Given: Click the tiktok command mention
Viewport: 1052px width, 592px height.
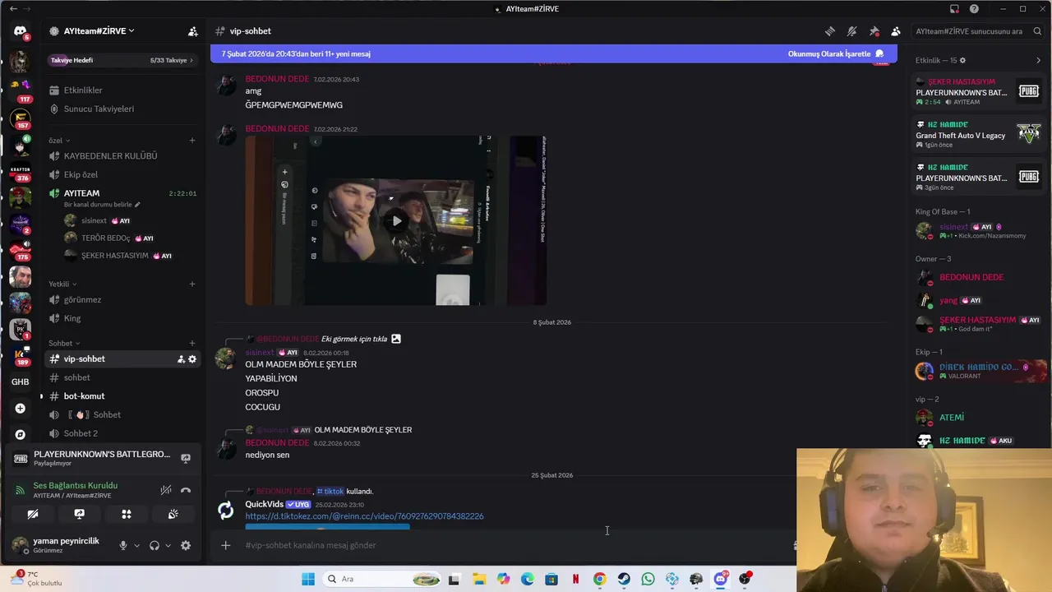Looking at the screenshot, I should (x=330, y=492).
